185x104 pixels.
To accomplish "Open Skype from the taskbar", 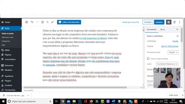I will click(130, 101).
